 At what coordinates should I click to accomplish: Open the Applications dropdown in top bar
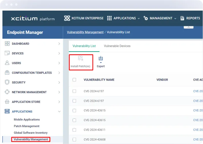coord(123,18)
